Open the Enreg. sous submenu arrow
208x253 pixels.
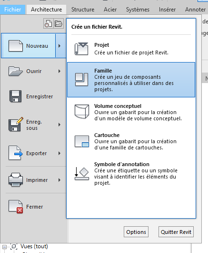pyautogui.click(x=59, y=125)
